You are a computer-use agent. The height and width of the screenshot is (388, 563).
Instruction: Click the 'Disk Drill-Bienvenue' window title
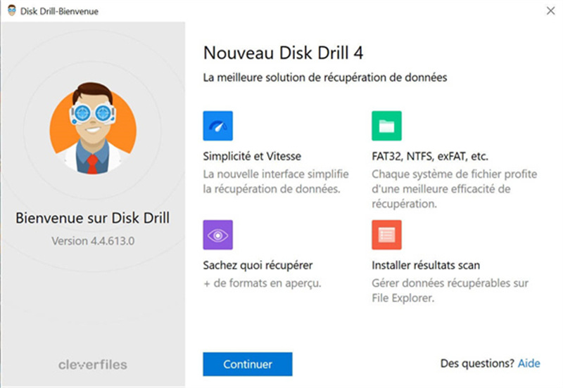click(x=59, y=11)
